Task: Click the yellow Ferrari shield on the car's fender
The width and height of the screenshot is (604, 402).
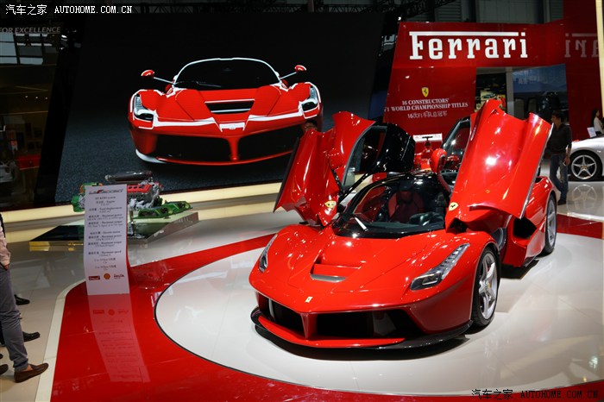Action: (453, 206)
